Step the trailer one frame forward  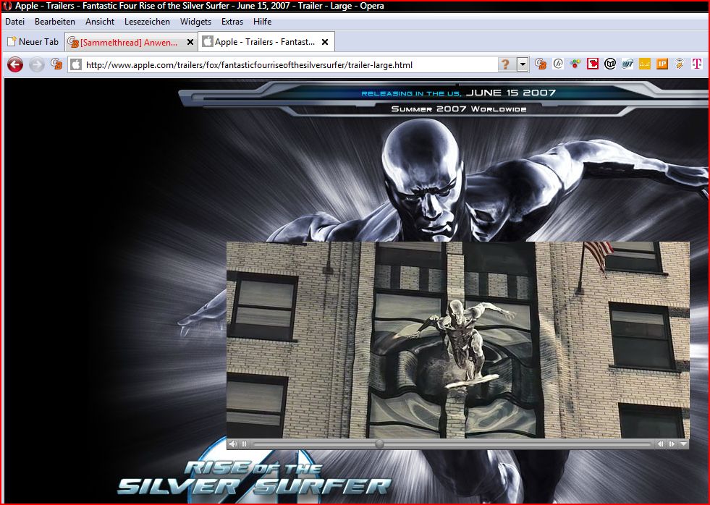click(672, 444)
